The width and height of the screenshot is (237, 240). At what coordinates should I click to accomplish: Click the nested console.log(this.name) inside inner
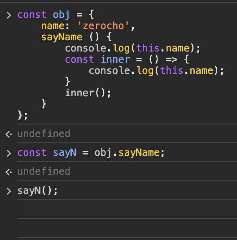(157, 71)
